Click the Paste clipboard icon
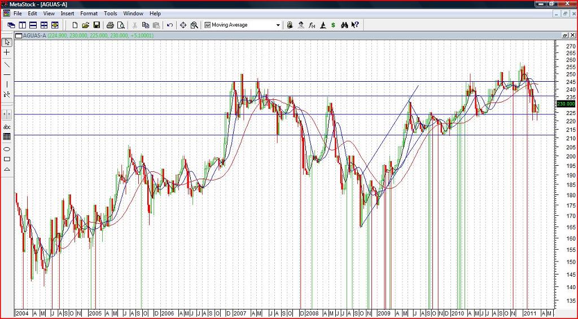The width and height of the screenshot is (578, 319). 156,25
